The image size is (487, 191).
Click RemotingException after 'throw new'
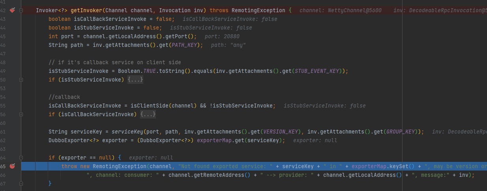pos(120,166)
